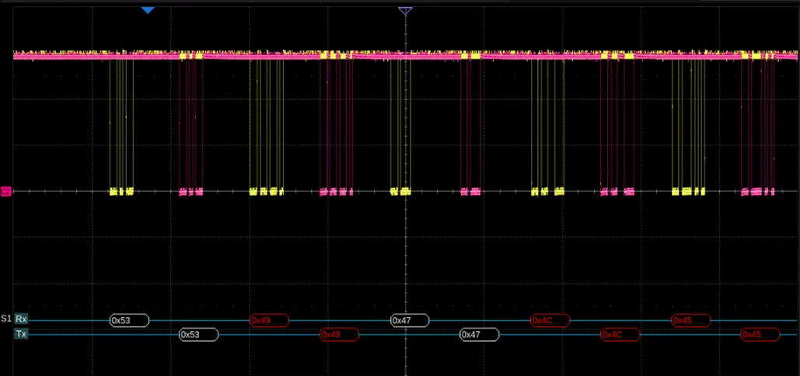Click the red 0x49 packet on Rx row
This screenshot has height=376, width=800.
[x=269, y=320]
